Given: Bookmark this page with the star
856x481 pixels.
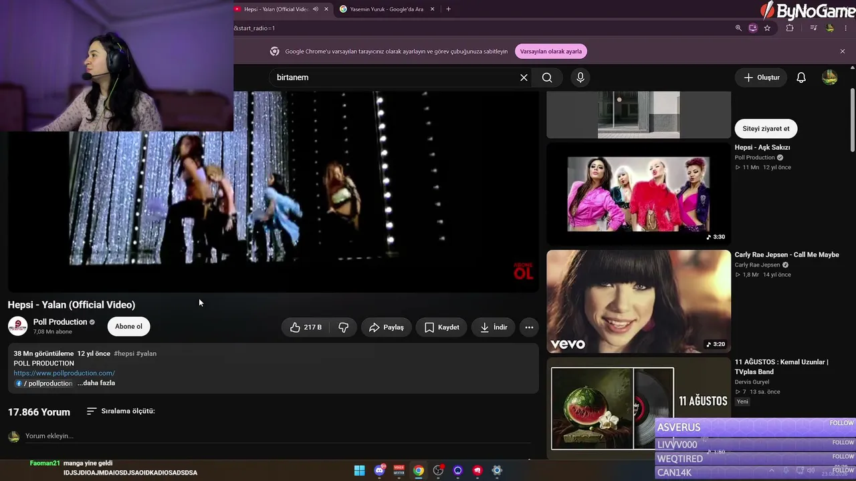Looking at the screenshot, I should pyautogui.click(x=767, y=28).
